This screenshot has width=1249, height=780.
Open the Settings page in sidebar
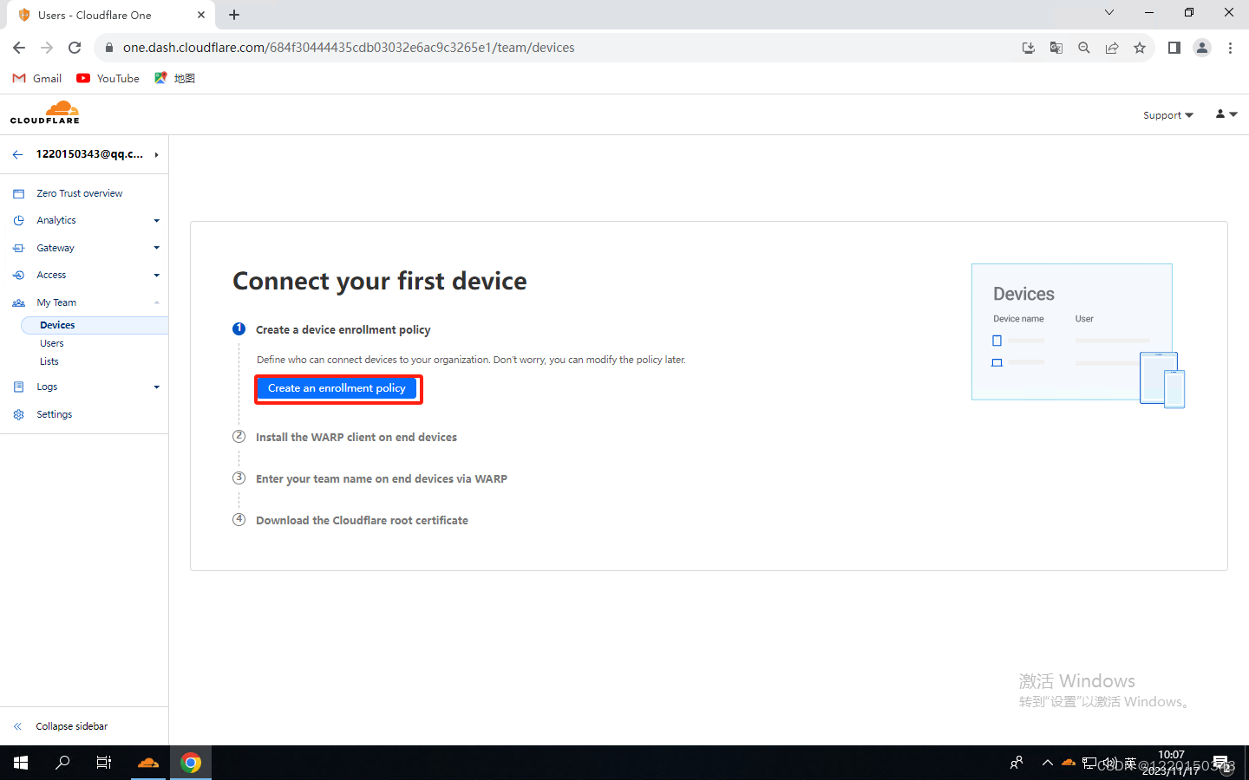coord(54,414)
